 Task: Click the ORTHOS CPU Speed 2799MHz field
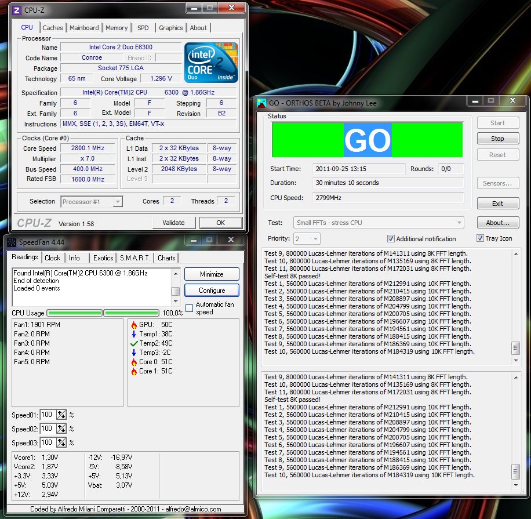(x=388, y=198)
